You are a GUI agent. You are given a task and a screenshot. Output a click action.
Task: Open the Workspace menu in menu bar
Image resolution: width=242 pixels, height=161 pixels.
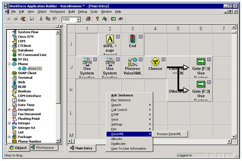[x=57, y=12]
